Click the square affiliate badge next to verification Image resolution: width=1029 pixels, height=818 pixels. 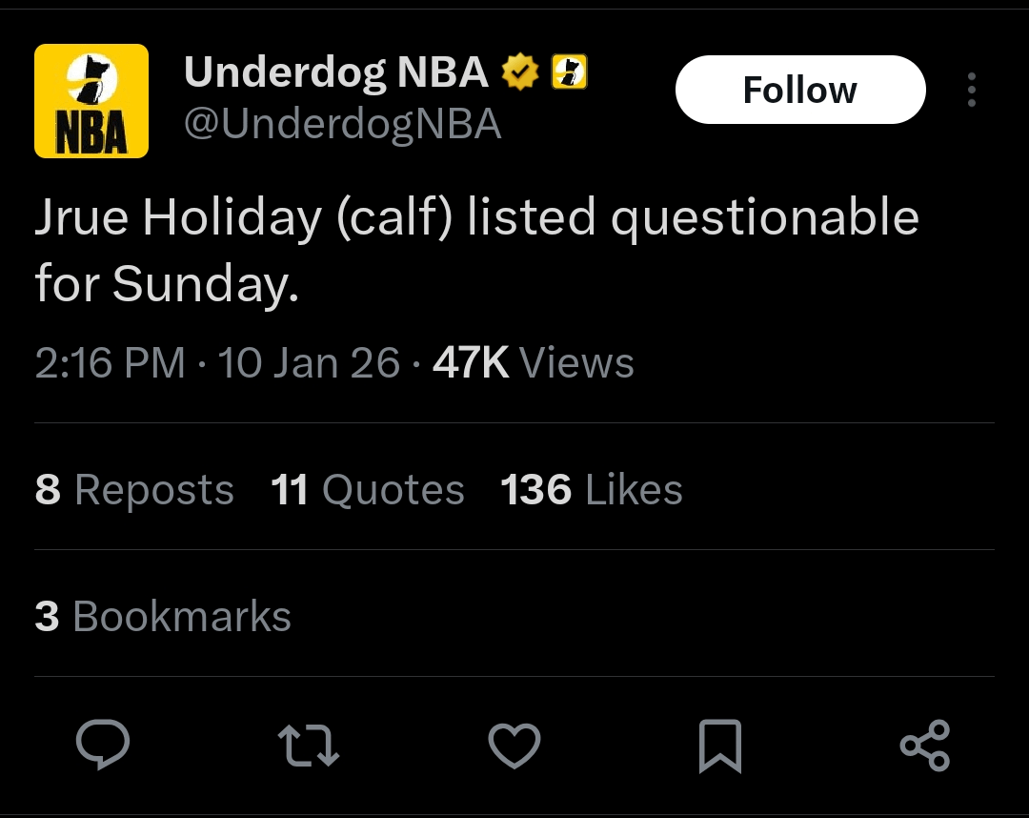pos(568,71)
